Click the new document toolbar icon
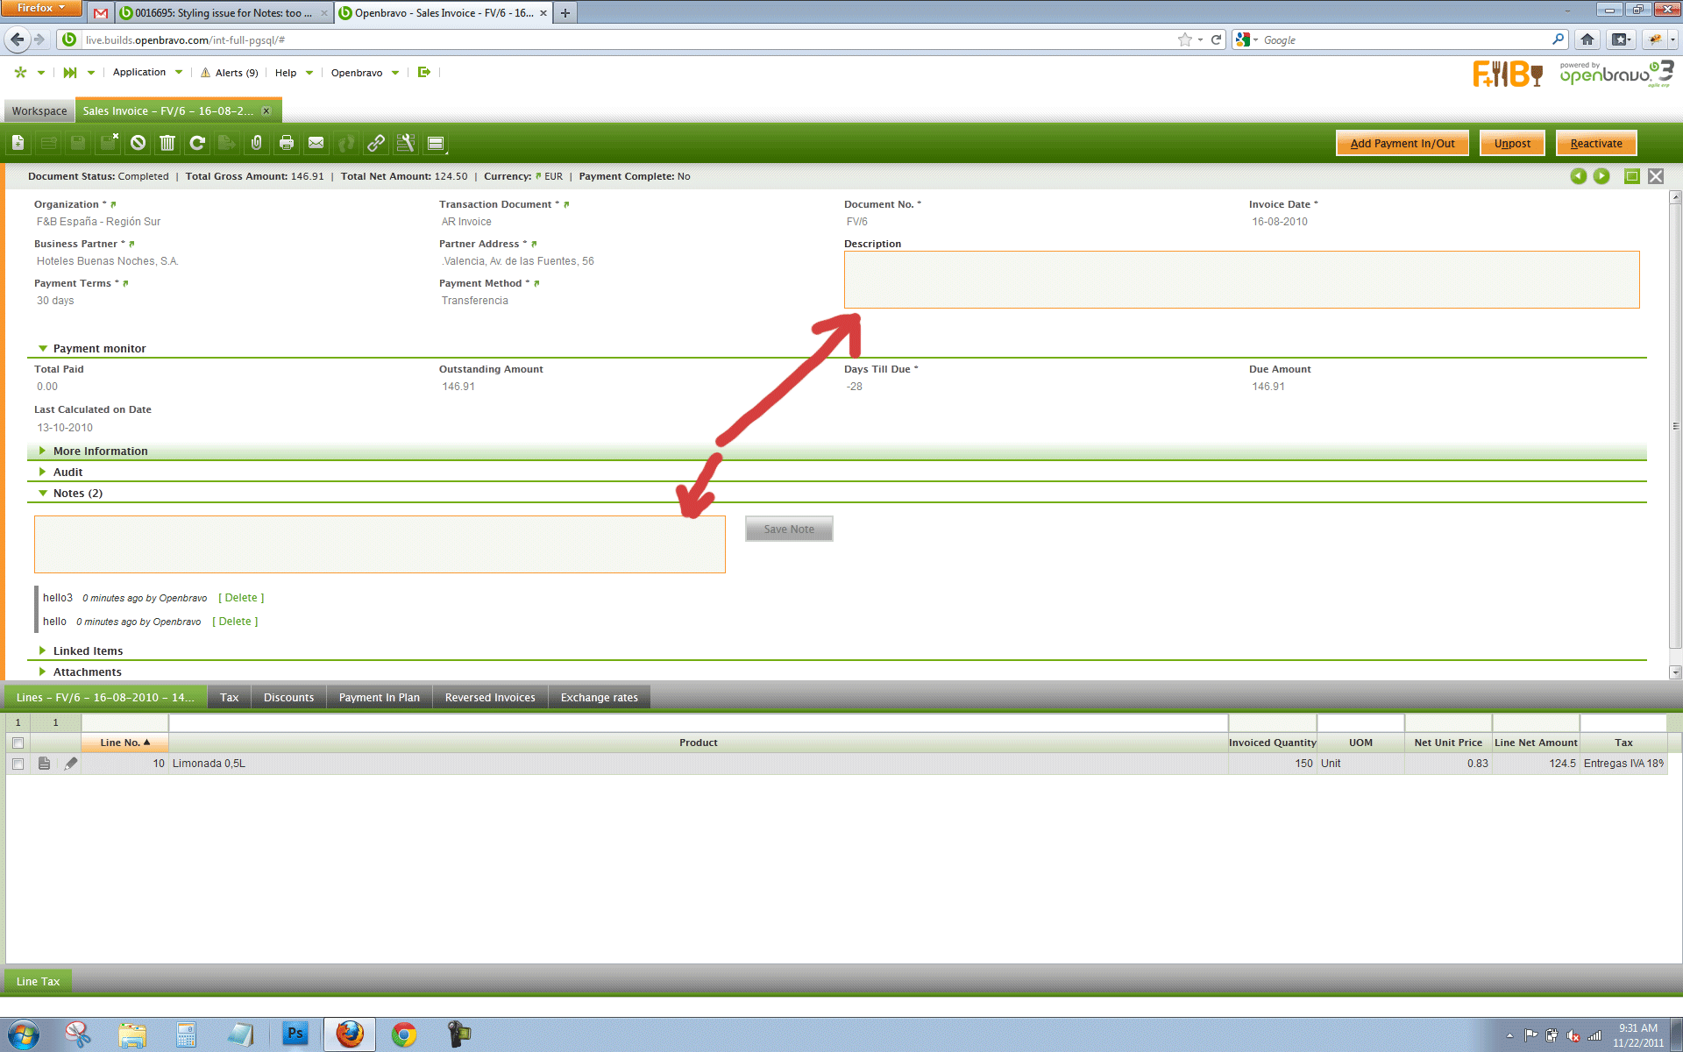The height and width of the screenshot is (1052, 1683). click(x=18, y=143)
